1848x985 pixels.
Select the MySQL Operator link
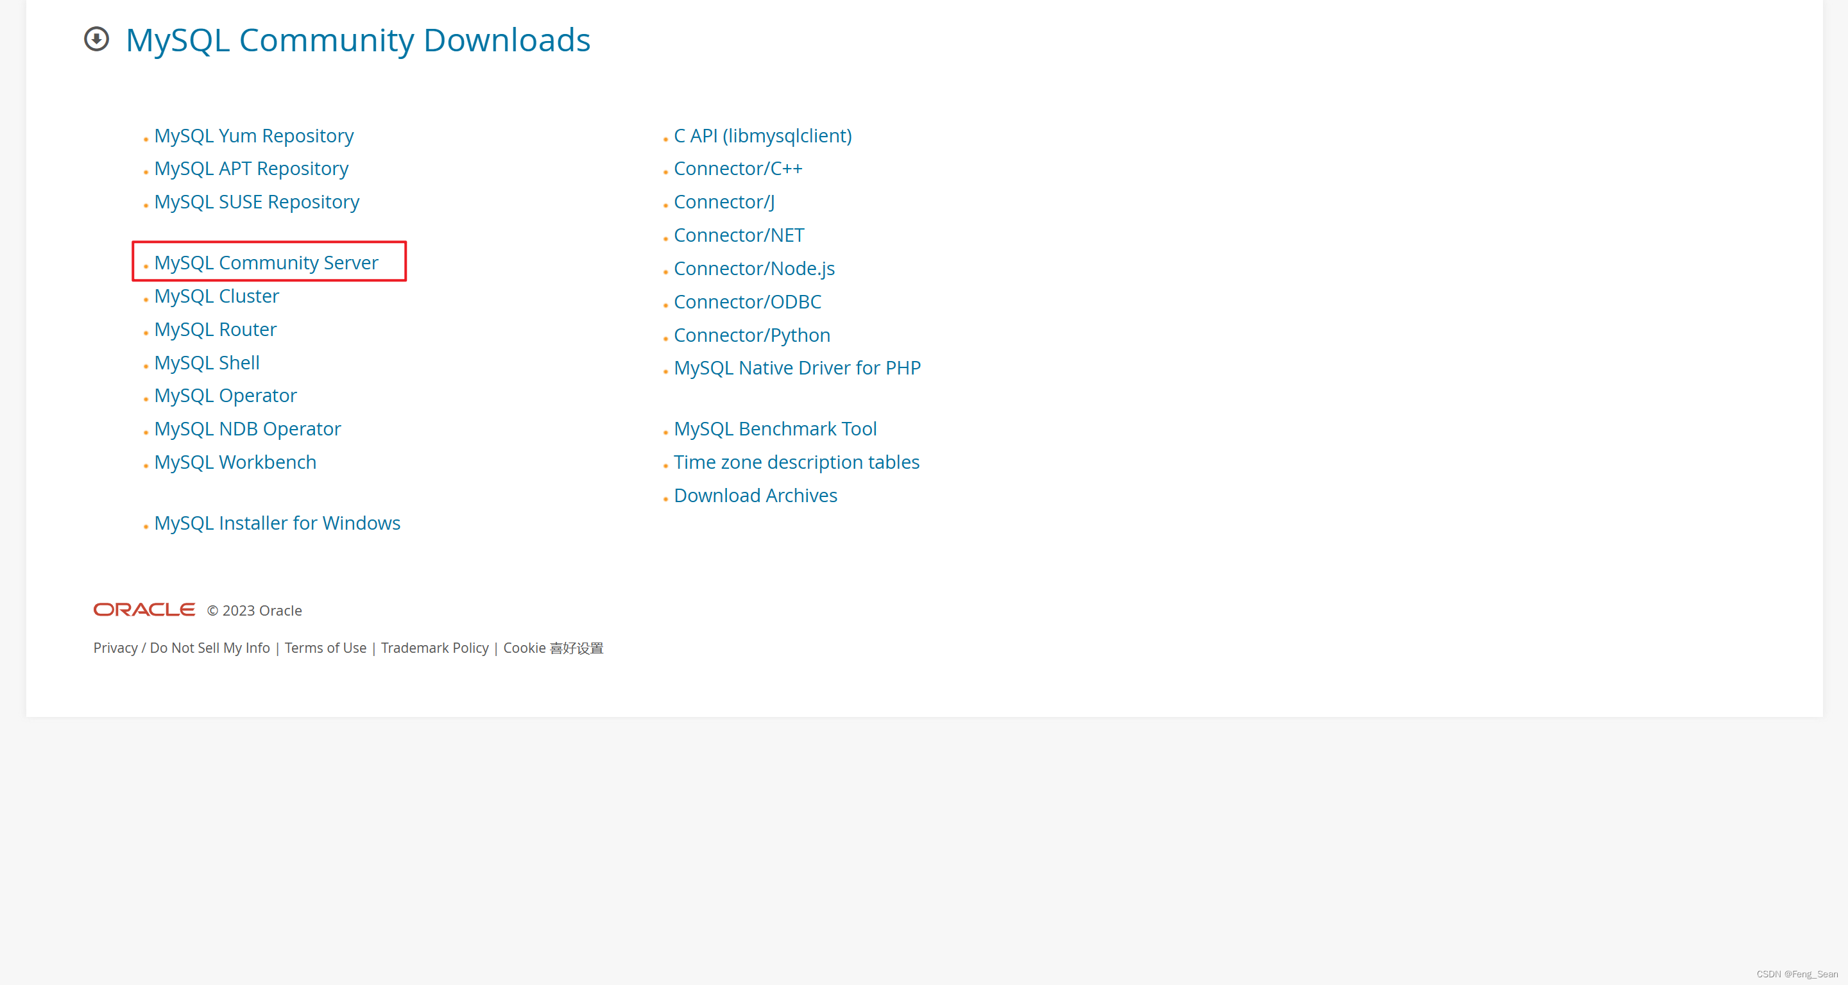point(225,396)
